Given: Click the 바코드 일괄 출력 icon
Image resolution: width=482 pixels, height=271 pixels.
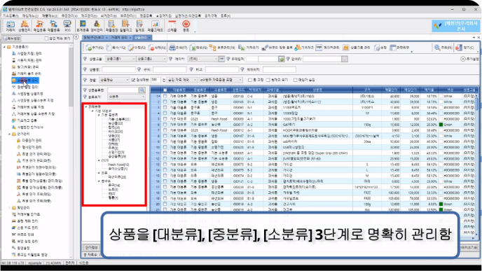Looking at the screenshot, I should (x=277, y=48).
